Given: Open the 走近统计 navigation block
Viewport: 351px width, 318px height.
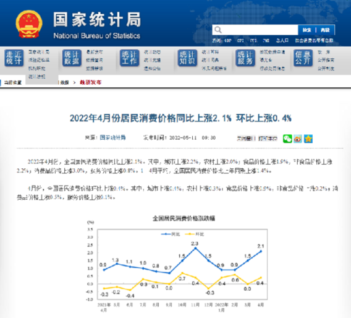Looking at the screenshot, I should pyautogui.click(x=14, y=58).
